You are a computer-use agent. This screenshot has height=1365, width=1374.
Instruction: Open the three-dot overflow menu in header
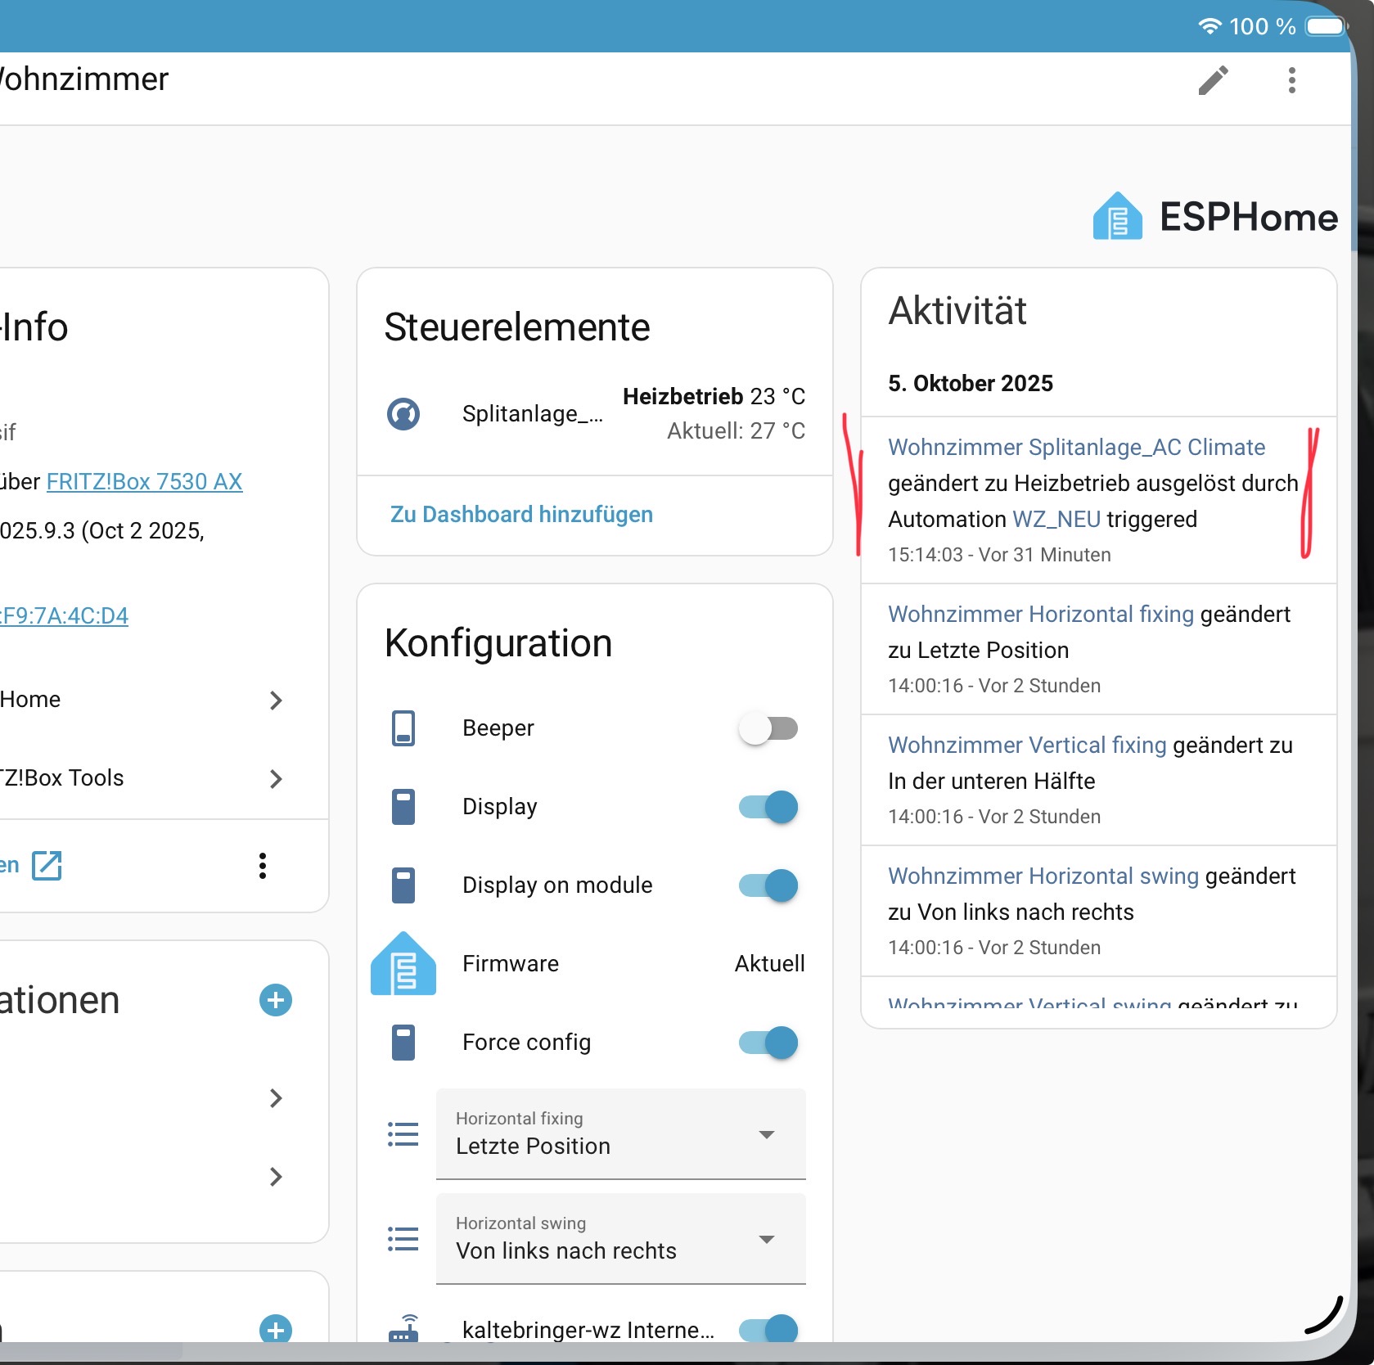point(1291,80)
